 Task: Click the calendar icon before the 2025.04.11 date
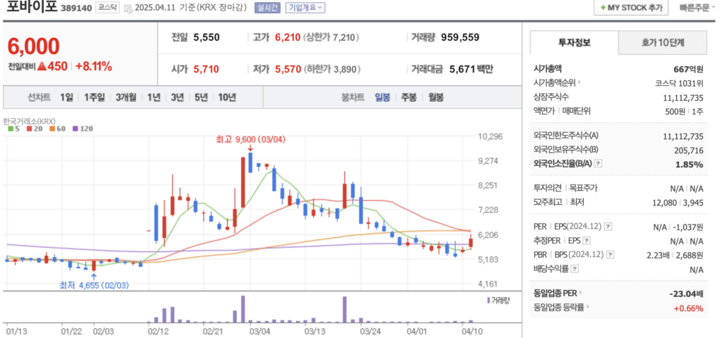pos(128,8)
